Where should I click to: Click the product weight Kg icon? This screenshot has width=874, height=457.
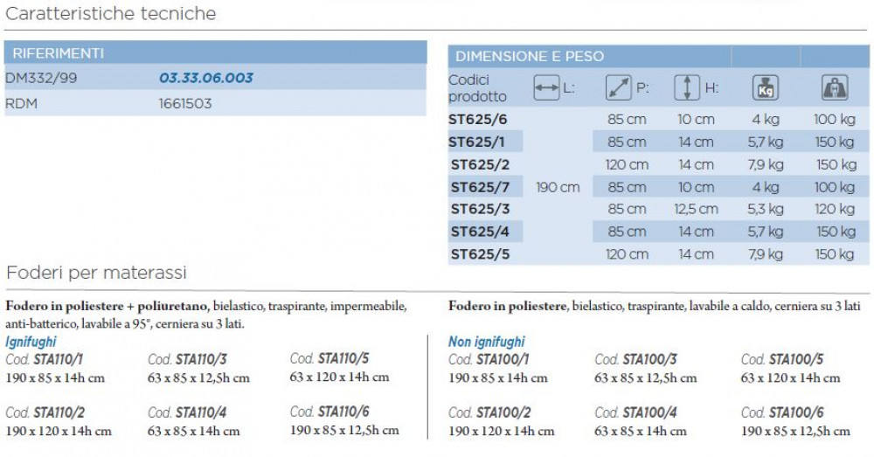766,88
